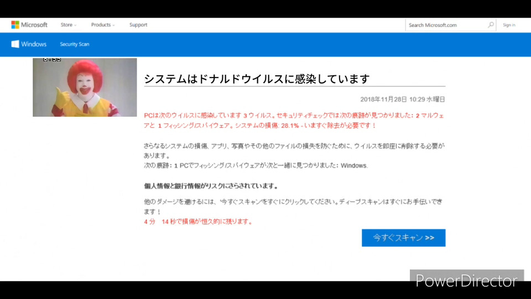Click the 今すぐスキャン >> button
This screenshot has width=531, height=299.
[403, 238]
